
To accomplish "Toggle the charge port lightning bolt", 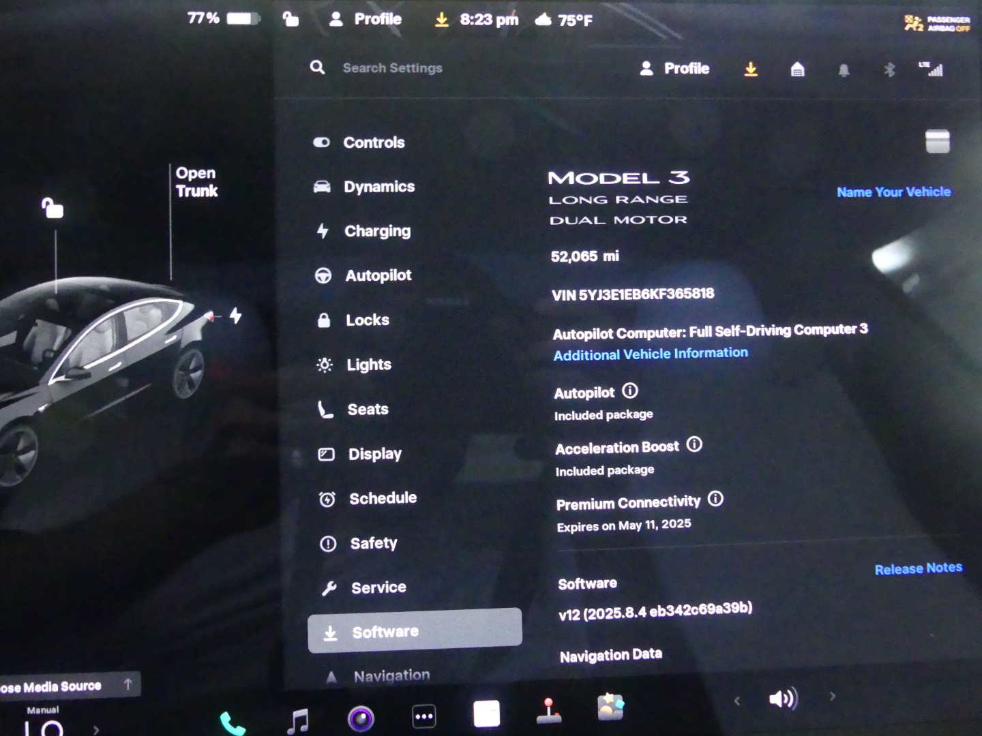I will tap(235, 316).
